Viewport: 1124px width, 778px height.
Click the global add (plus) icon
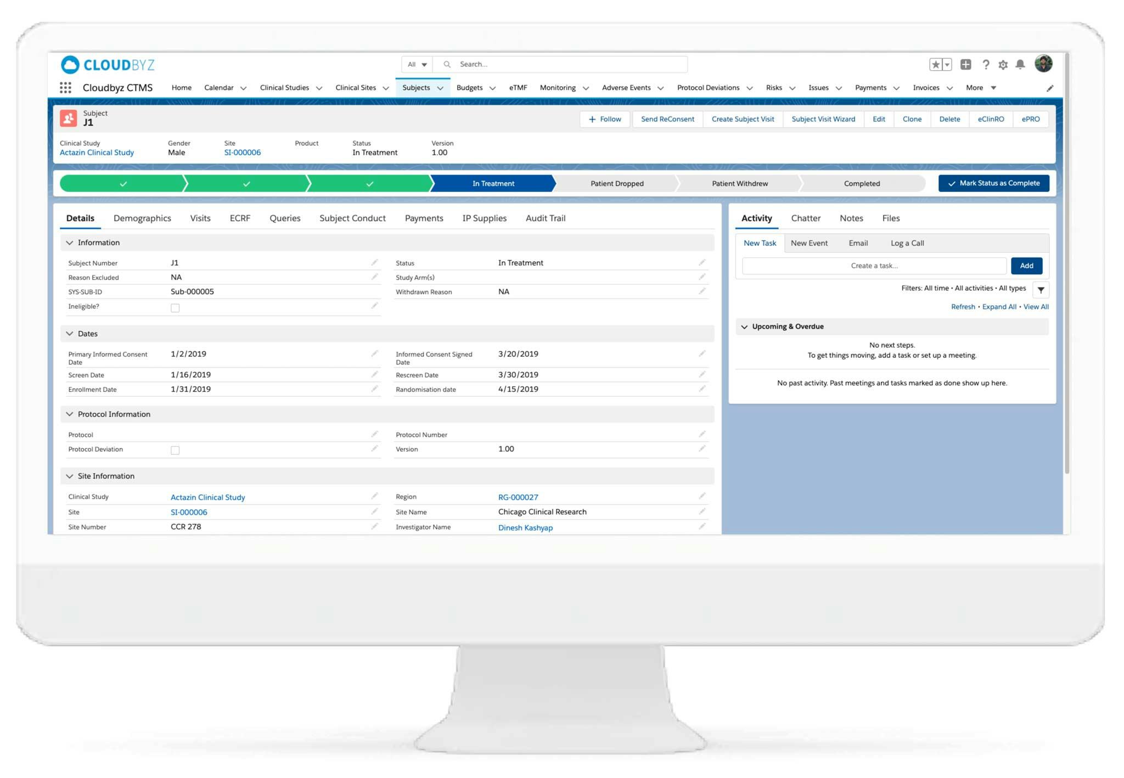point(966,64)
